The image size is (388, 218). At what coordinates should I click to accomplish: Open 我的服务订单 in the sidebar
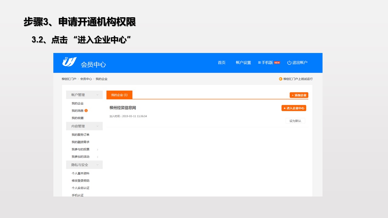tap(81, 135)
